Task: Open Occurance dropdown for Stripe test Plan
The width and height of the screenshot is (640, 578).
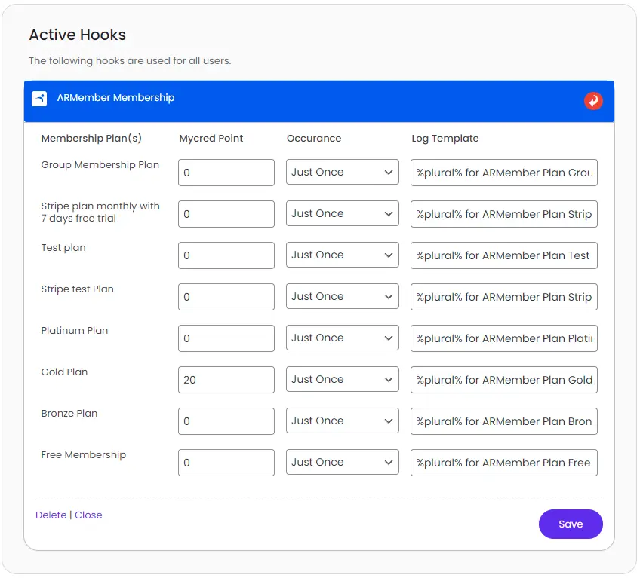Action: click(342, 296)
